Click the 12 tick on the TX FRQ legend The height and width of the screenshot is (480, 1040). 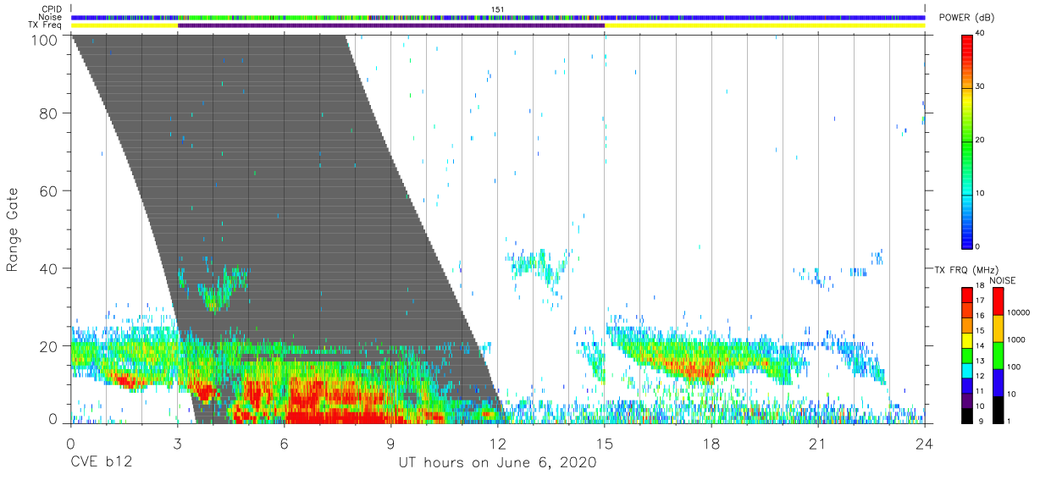tap(982, 376)
